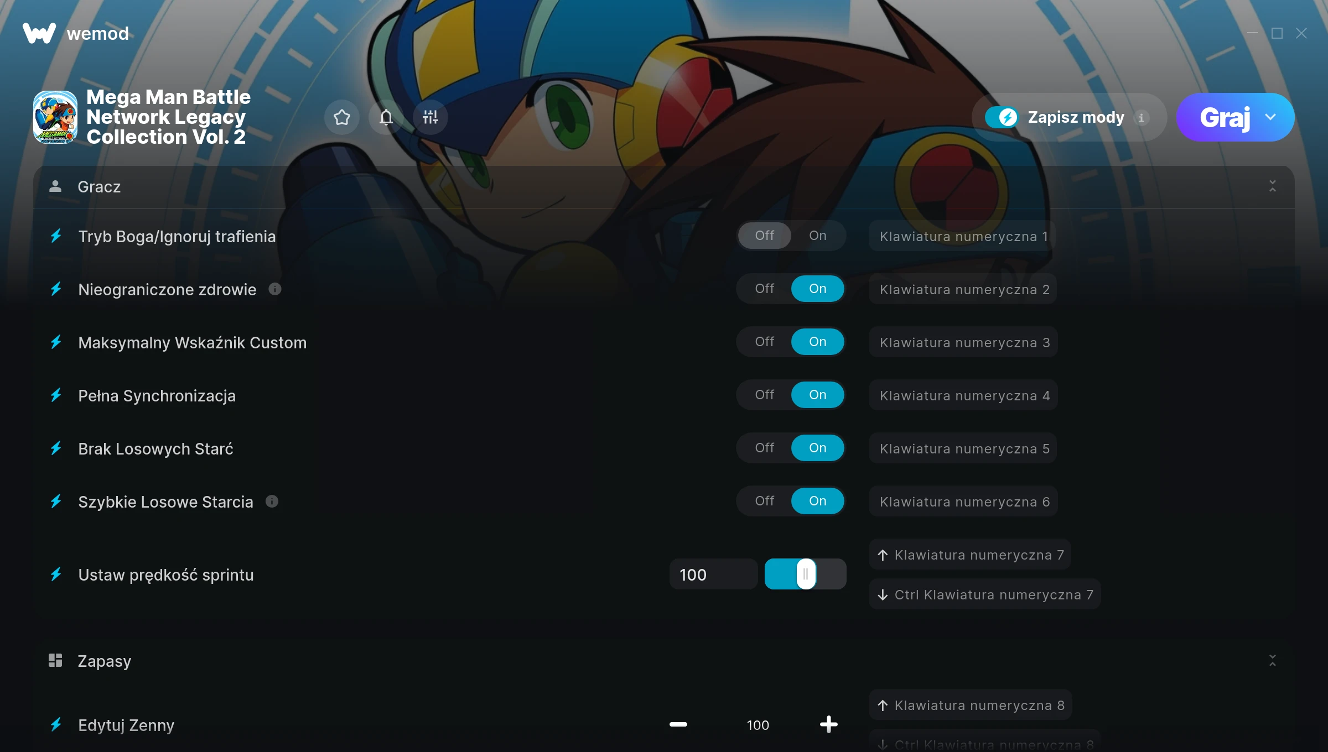Image resolution: width=1328 pixels, height=752 pixels.
Task: Click the Graj play button
Action: (x=1224, y=117)
